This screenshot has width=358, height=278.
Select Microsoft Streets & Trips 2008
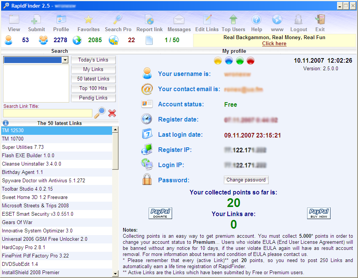tap(57, 205)
